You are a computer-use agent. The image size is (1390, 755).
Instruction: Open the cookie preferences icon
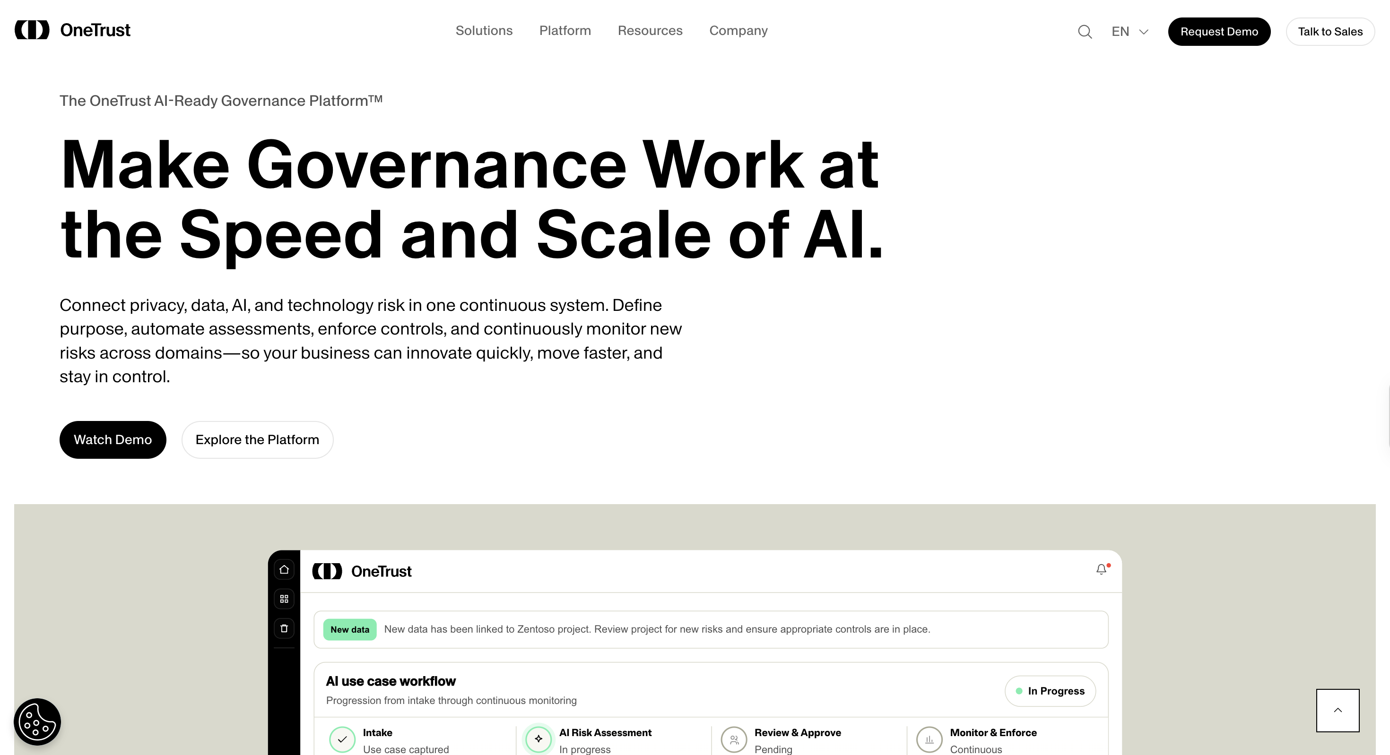[37, 721]
